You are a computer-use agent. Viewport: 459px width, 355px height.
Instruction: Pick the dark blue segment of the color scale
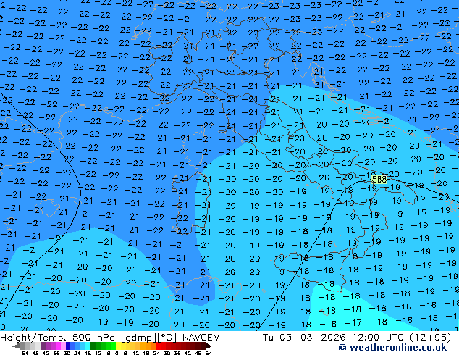coord(68,346)
